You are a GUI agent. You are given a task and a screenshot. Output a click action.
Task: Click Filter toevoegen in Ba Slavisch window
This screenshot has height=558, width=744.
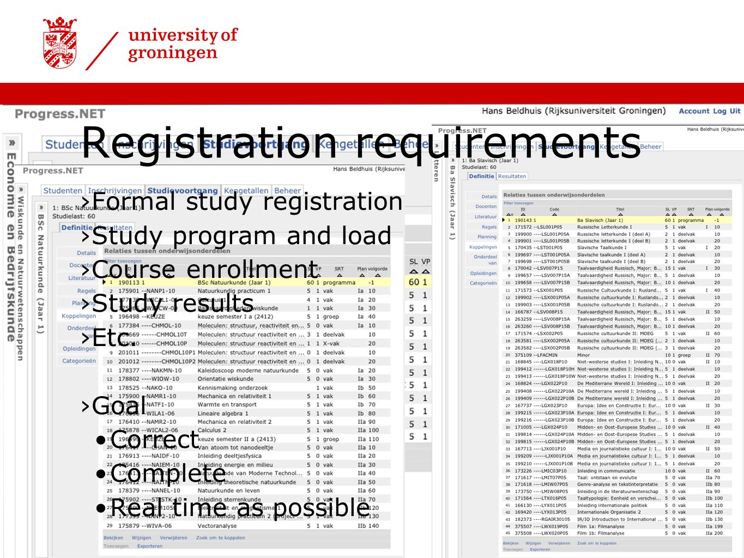coord(518,203)
